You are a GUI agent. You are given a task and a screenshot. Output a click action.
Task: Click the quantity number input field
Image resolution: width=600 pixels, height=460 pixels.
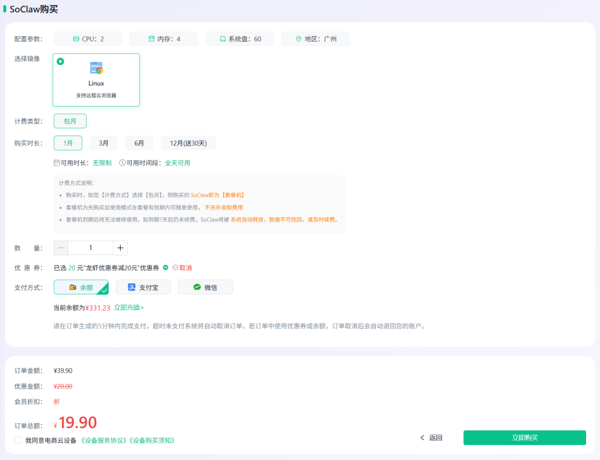[91, 248]
